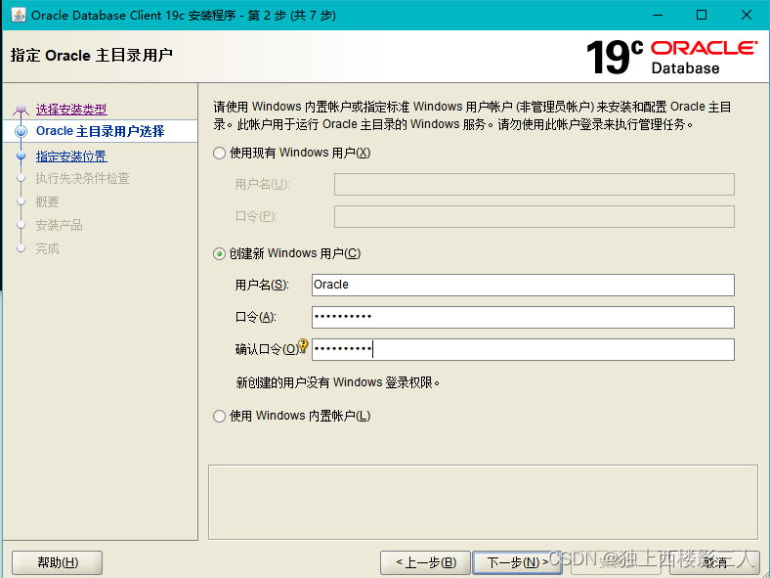
Task: Click the 口令(A) password field
Action: 523,317
